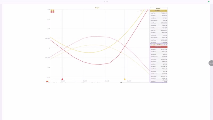Toggle the first yellow P series button
Image resolution: width=213 pixels, height=120 pixels.
coord(51,10)
